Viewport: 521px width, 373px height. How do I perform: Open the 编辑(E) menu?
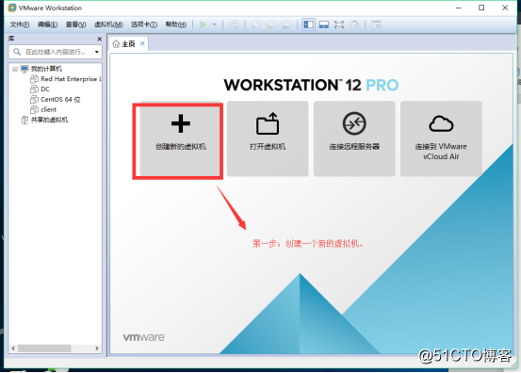47,24
